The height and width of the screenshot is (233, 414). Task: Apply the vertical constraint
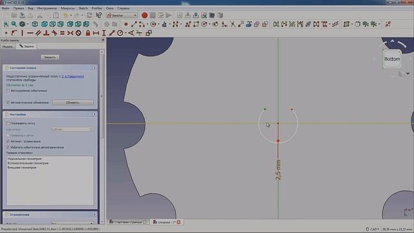pyautogui.click(x=22, y=33)
